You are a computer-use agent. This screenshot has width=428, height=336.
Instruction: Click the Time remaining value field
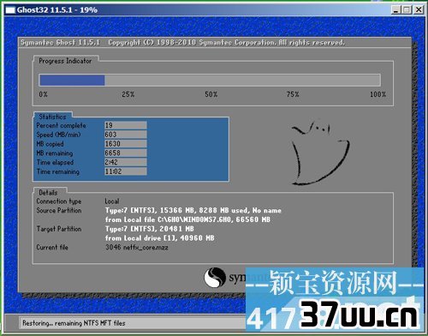126,171
